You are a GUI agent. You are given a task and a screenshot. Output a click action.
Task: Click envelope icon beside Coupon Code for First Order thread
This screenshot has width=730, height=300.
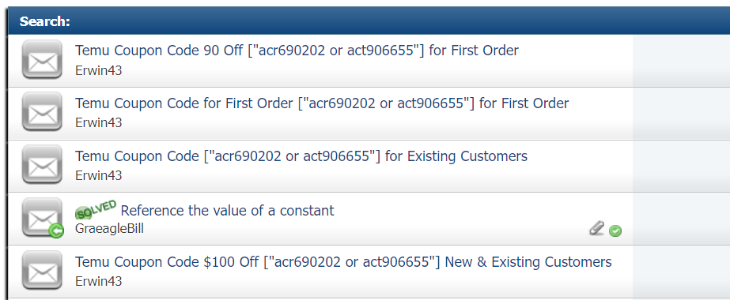click(x=42, y=112)
